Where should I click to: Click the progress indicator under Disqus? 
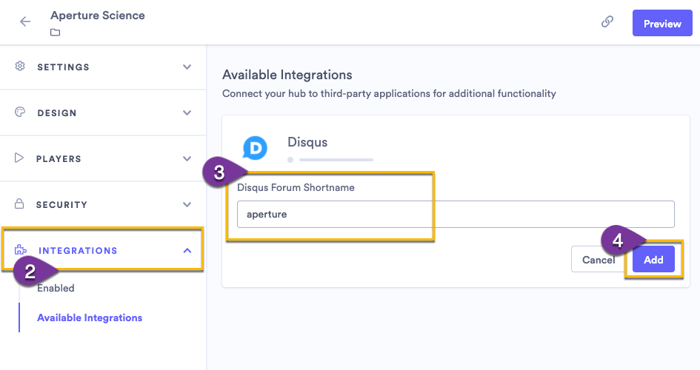point(330,160)
